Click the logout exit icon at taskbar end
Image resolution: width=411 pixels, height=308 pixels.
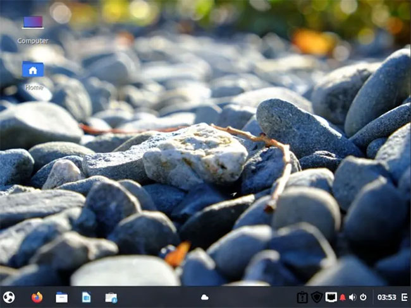[405, 297]
